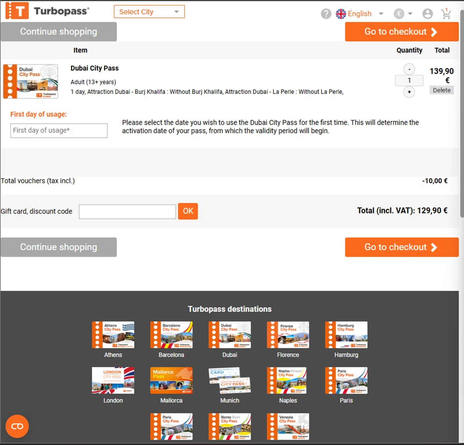Open the Dubai destination card in footer

230,335
